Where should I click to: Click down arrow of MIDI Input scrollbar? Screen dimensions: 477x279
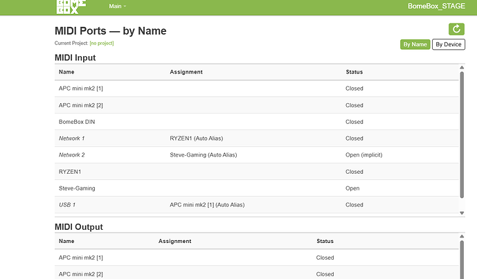462,213
